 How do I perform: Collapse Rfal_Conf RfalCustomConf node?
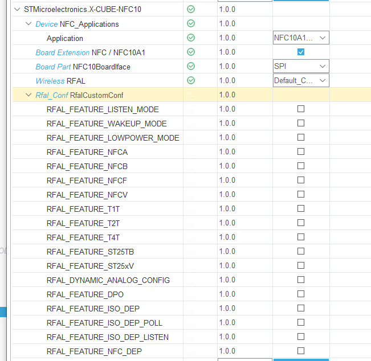(28, 95)
